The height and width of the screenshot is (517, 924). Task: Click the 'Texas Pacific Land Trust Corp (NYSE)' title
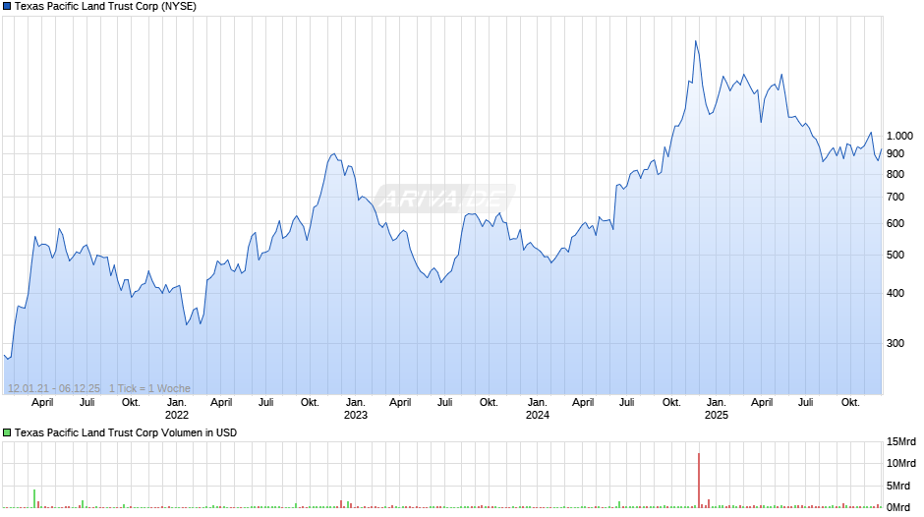105,7
